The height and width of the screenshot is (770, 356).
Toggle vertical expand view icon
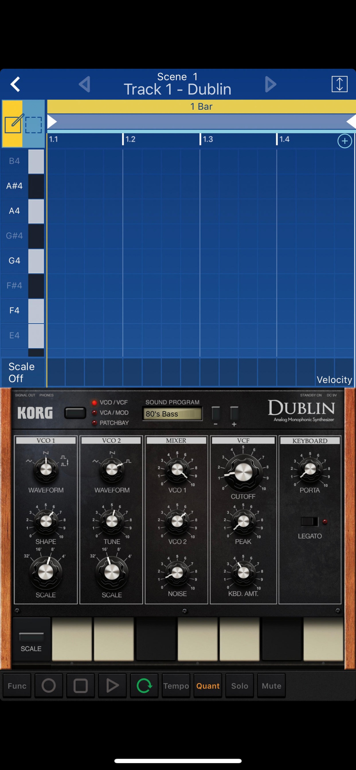coord(339,84)
